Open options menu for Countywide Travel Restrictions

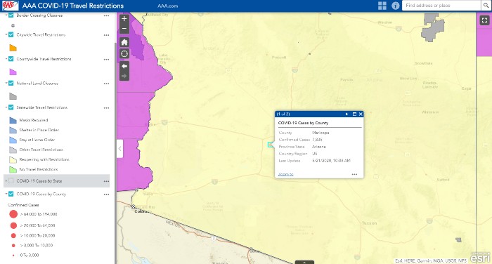point(106,59)
